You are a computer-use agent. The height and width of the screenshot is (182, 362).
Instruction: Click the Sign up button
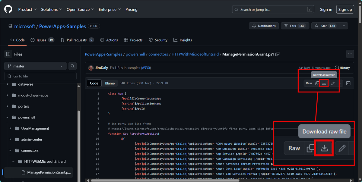tap(345, 9)
